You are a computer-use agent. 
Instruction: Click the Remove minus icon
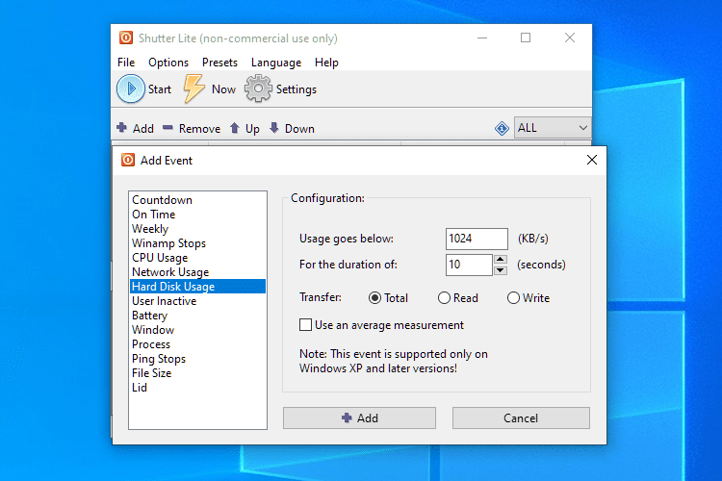(168, 128)
